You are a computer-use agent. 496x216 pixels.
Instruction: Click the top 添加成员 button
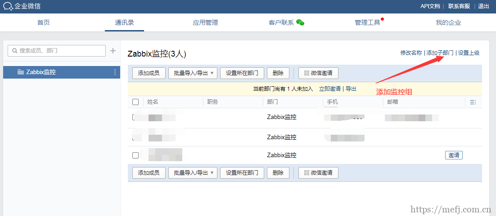[x=149, y=73]
